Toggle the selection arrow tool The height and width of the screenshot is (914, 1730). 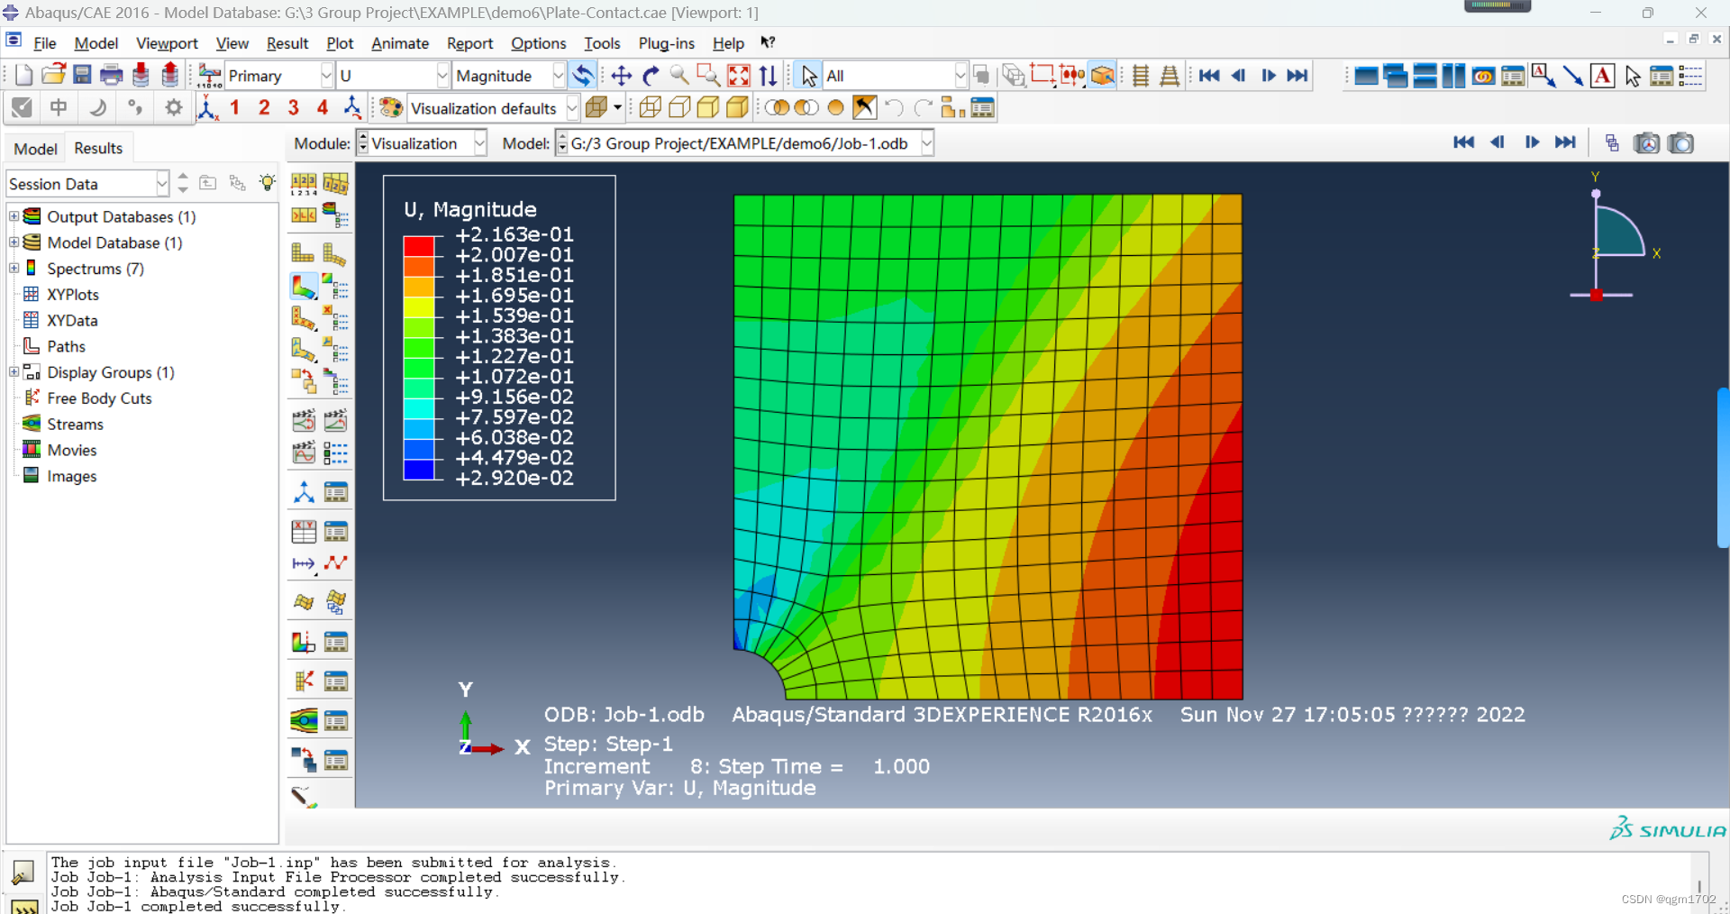point(808,76)
